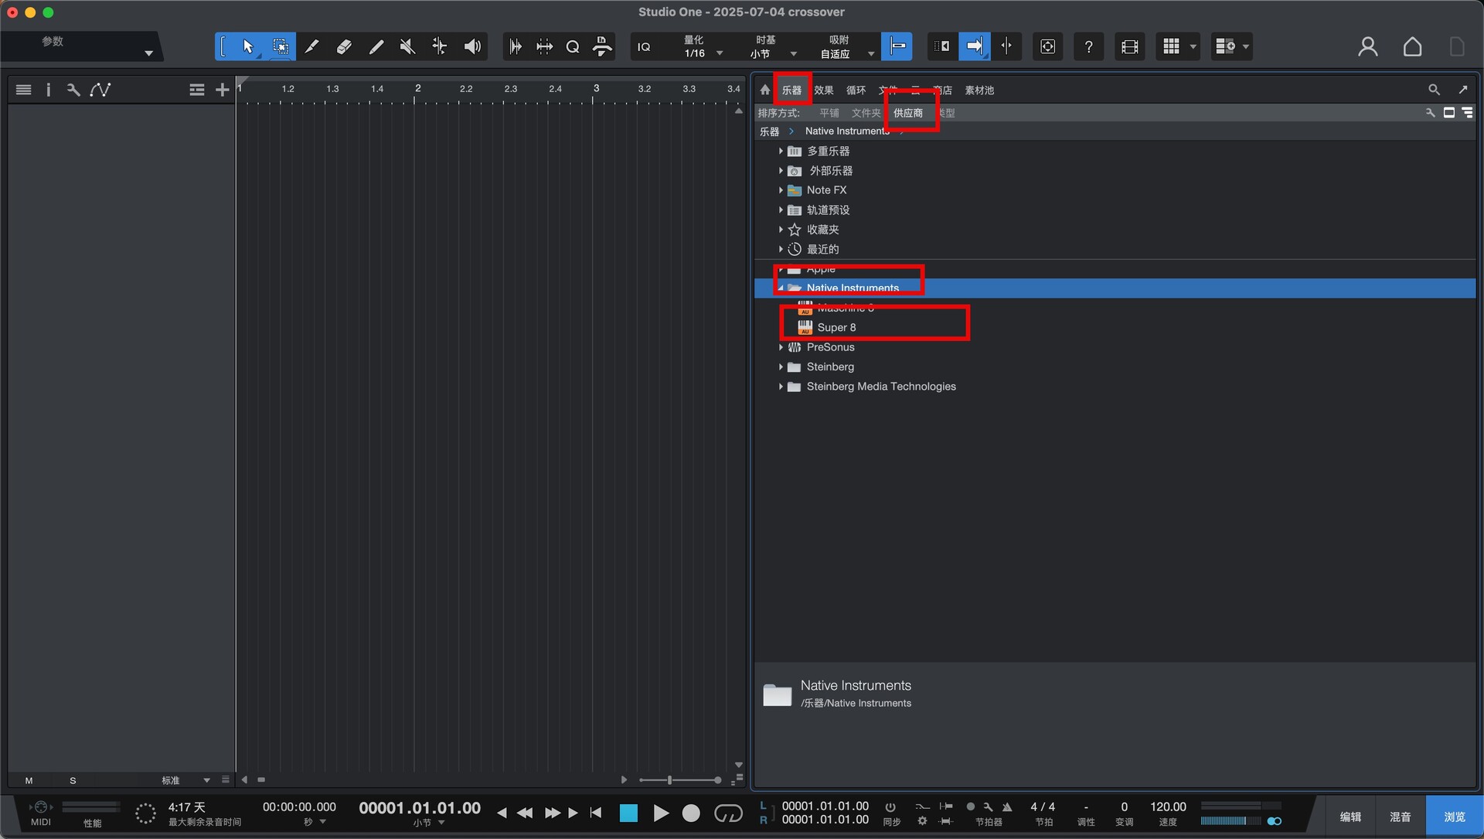Open the help question mark
This screenshot has height=839, width=1484.
coord(1088,46)
